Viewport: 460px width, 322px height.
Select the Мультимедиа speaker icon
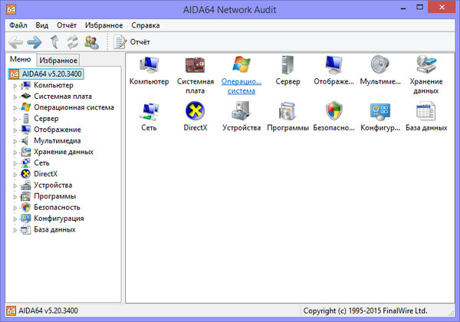click(x=379, y=66)
